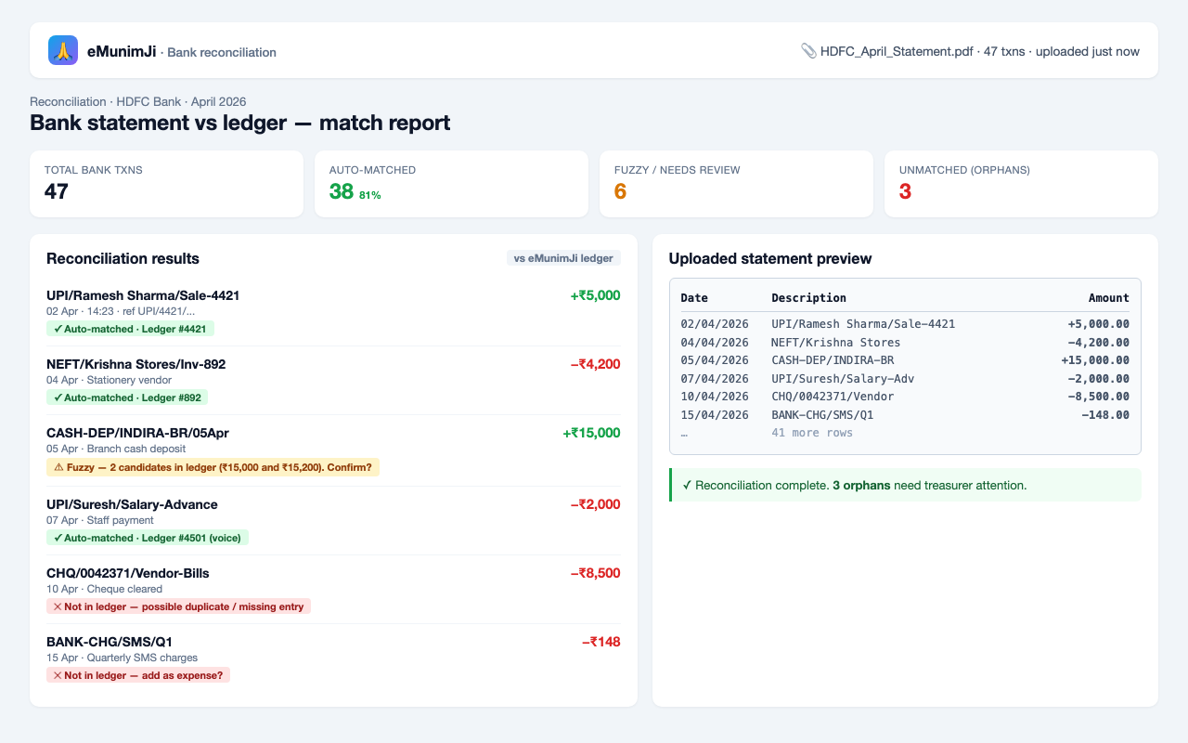Open HDFC_April_Statement.pdf file name
Viewport: 1188px width, 743px height.
pyautogui.click(x=897, y=51)
